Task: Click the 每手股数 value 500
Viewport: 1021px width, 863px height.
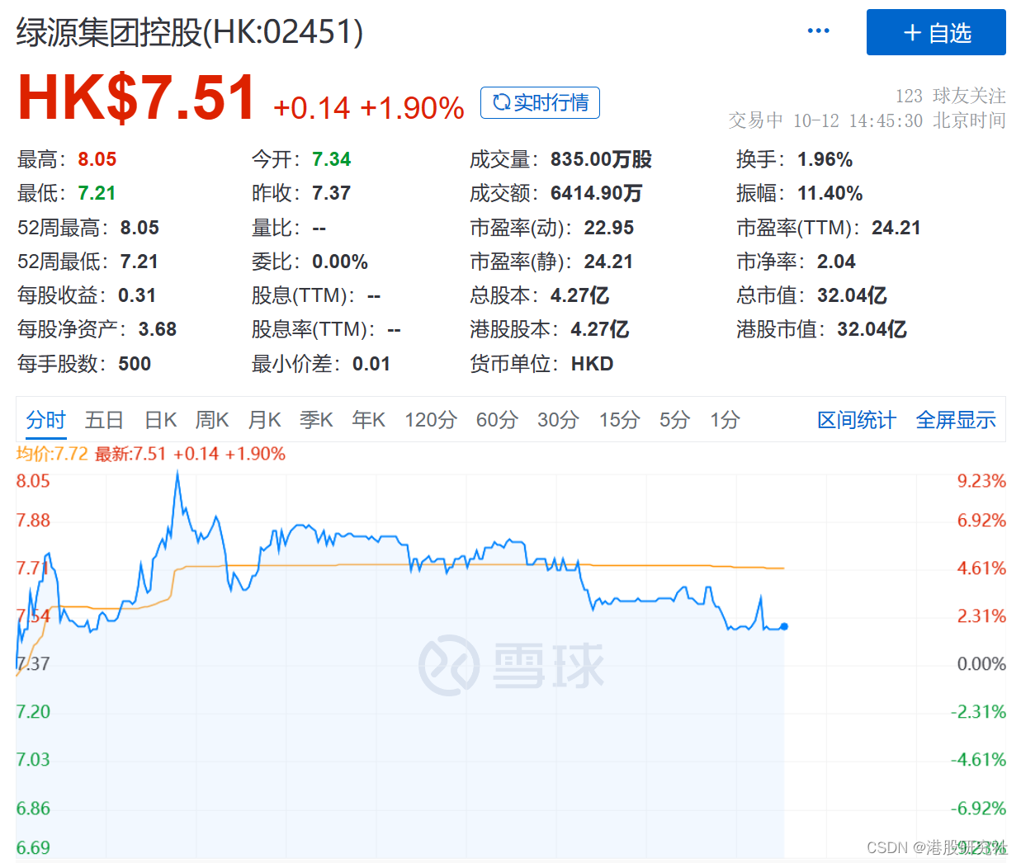Action: pyautogui.click(x=135, y=364)
